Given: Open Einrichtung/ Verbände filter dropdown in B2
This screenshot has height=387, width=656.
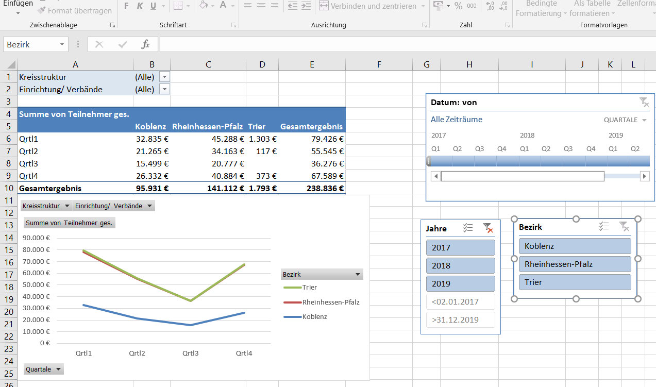Looking at the screenshot, I should (x=164, y=89).
